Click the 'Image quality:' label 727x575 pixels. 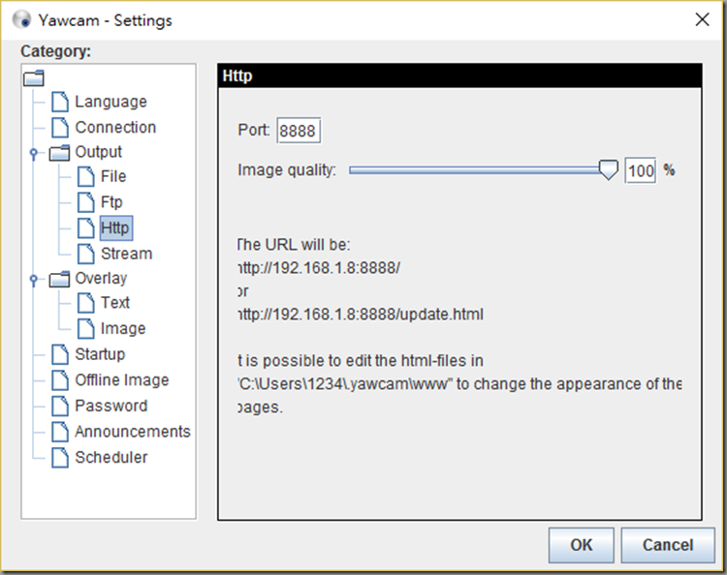(287, 170)
